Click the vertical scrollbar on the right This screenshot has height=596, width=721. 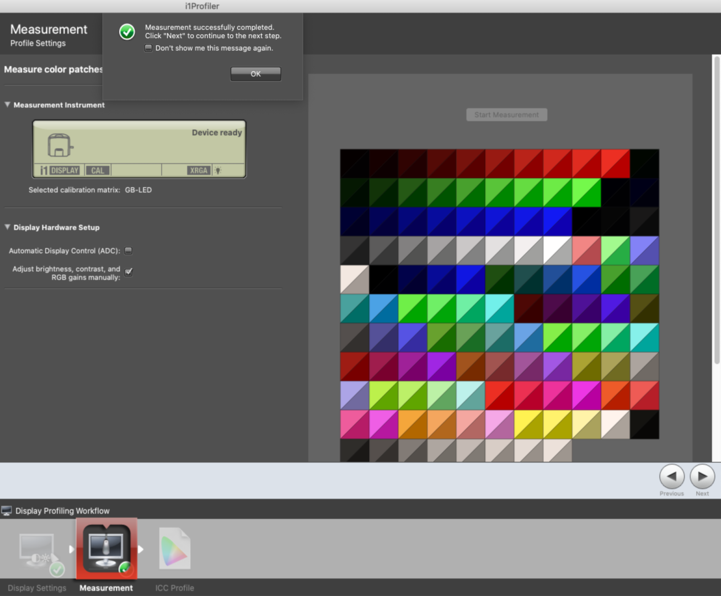tap(717, 210)
